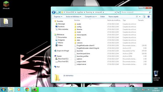Click the volume icon in system tray
163x92 pixels.
pos(149,89)
